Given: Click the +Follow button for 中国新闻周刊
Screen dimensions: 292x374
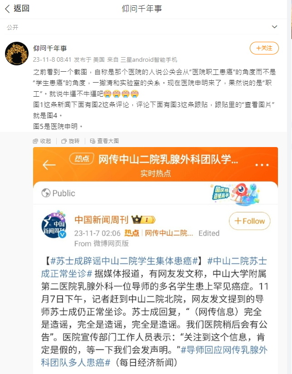Looking at the screenshot, I should pyautogui.click(x=249, y=221).
